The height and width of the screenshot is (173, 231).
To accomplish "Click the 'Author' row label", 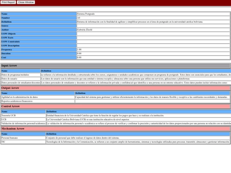I will [x=5, y=30].
